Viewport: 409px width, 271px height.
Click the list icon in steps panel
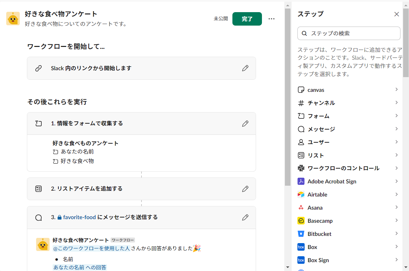click(301, 156)
